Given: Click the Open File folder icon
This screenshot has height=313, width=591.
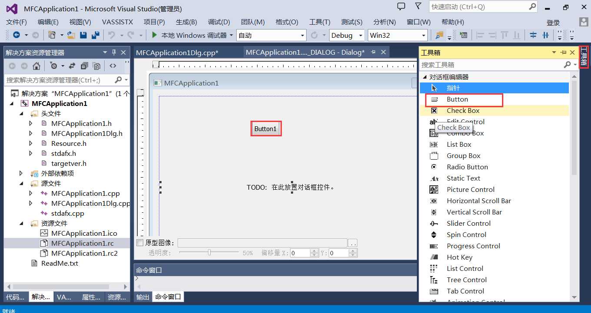Looking at the screenshot, I should (71, 35).
